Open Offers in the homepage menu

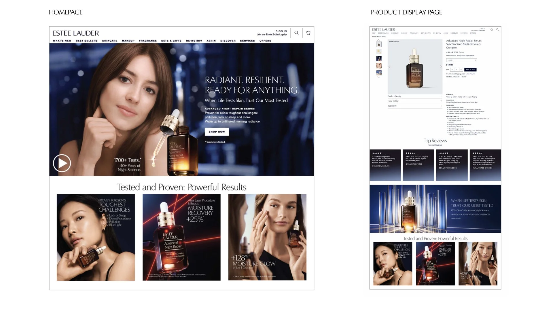point(265,41)
